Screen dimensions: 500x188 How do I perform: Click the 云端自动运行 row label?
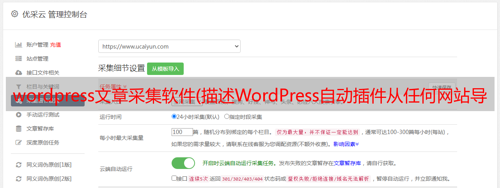tap(116, 169)
